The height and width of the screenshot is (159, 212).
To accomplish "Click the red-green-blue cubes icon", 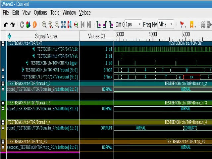I will (28, 25).
